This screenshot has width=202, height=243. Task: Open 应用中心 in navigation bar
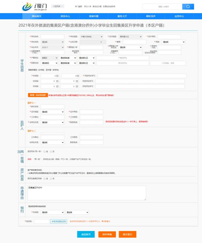pos(179,16)
